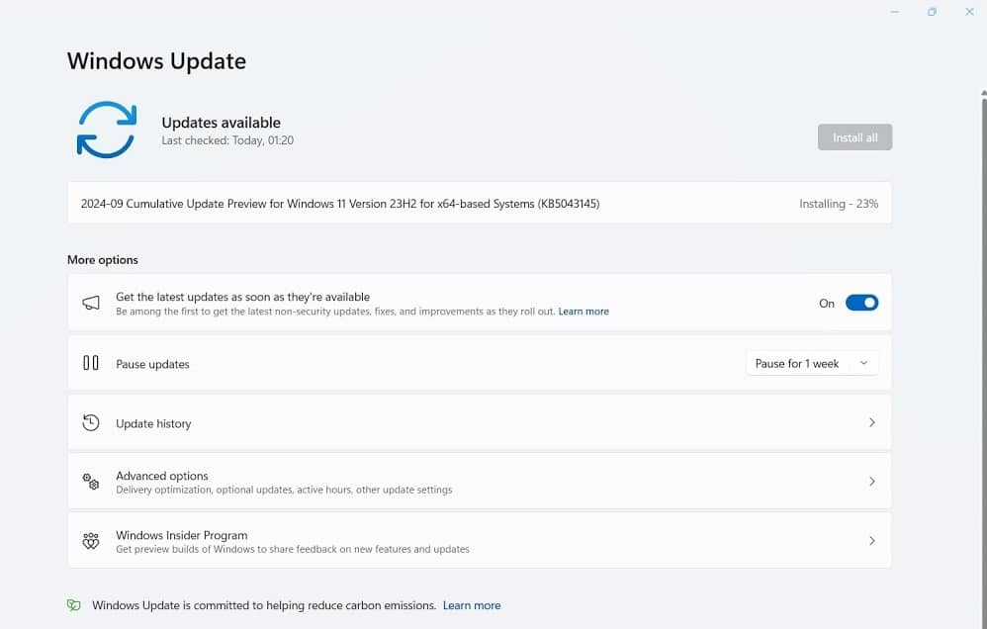This screenshot has height=629, width=987.
Task: Restore down the Settings window
Action: pyautogui.click(x=932, y=12)
